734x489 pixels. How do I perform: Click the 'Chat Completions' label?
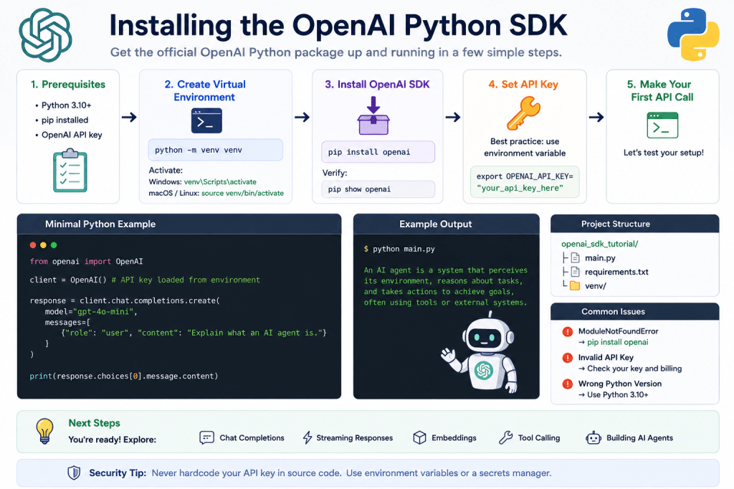click(x=252, y=438)
